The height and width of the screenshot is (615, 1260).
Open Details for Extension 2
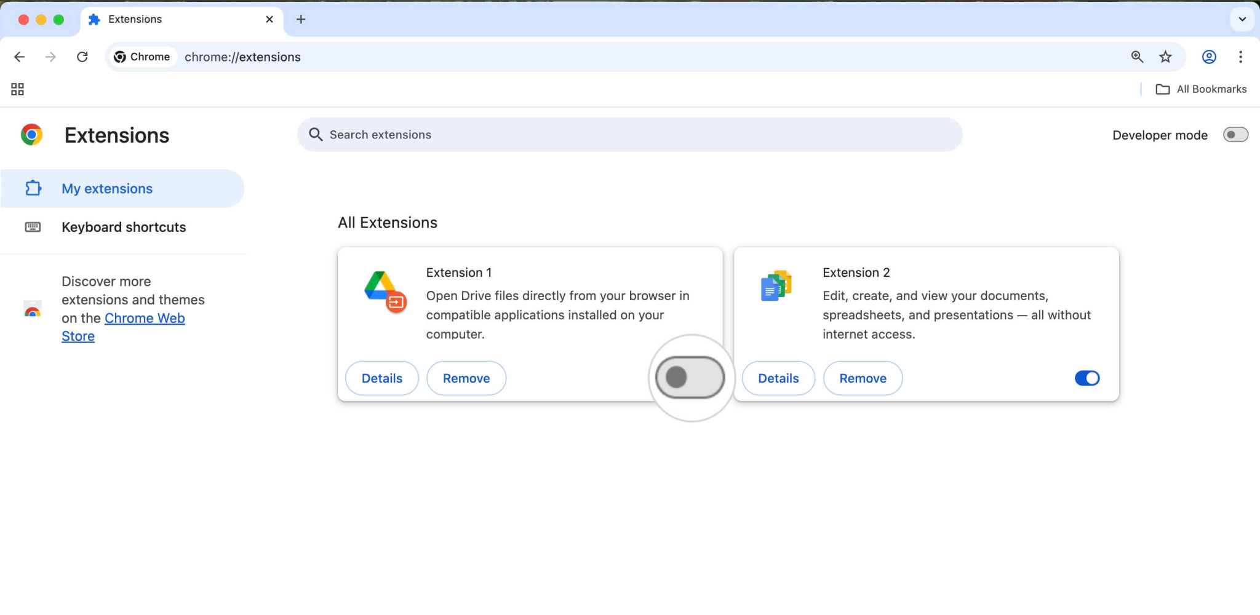tap(778, 378)
